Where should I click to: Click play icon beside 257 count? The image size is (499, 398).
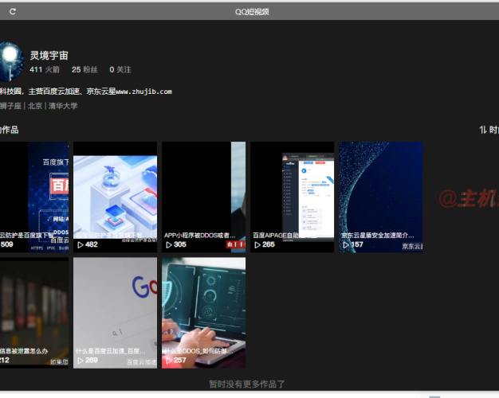coord(169,361)
